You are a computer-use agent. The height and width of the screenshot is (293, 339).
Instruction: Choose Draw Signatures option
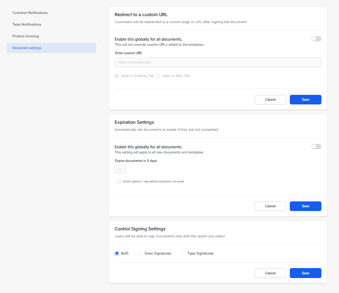[x=141, y=253]
